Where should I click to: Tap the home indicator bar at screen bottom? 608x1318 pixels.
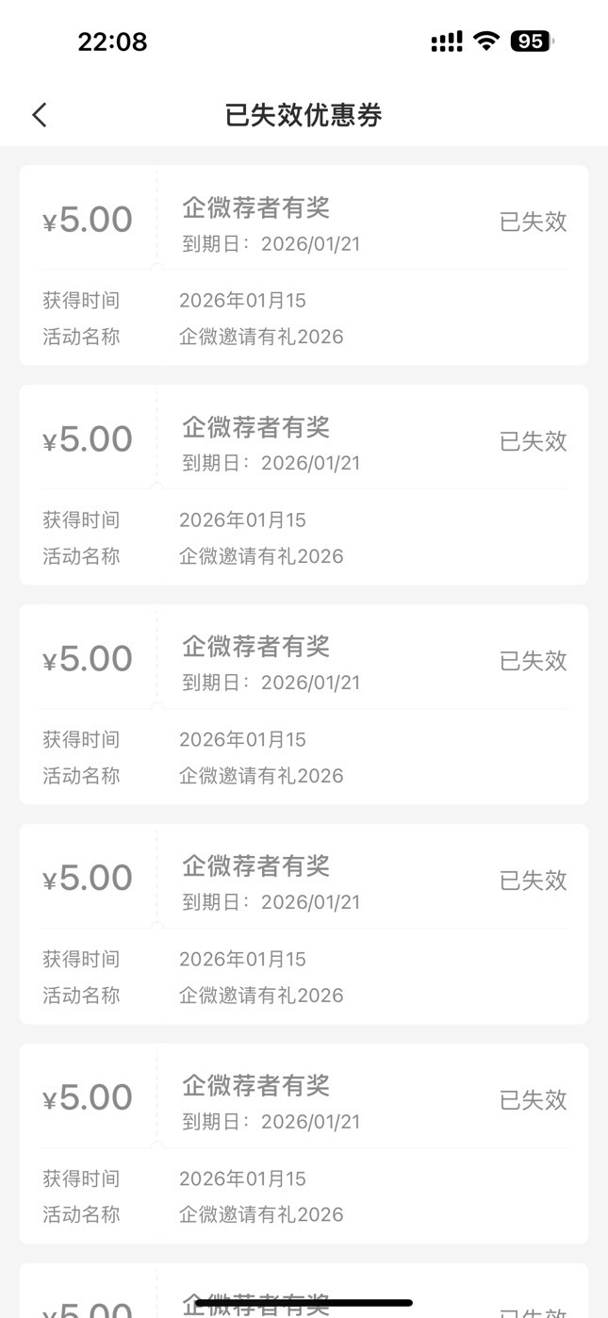(304, 1303)
